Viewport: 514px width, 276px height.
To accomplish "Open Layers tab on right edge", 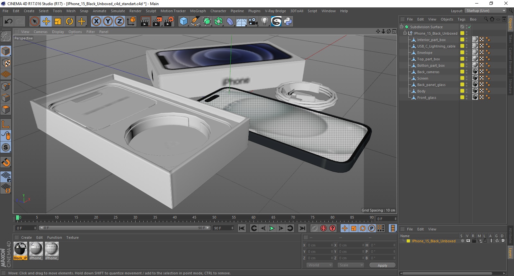I will point(510,253).
